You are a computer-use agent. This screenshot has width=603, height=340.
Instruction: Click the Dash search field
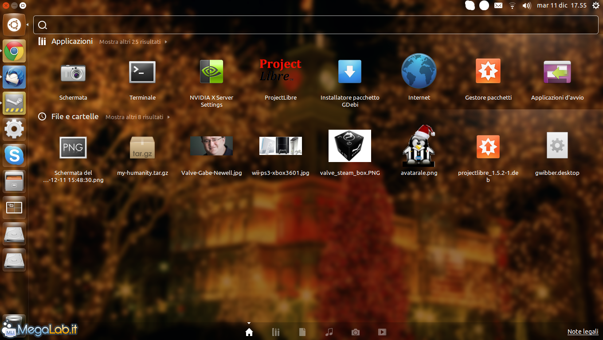tap(316, 25)
